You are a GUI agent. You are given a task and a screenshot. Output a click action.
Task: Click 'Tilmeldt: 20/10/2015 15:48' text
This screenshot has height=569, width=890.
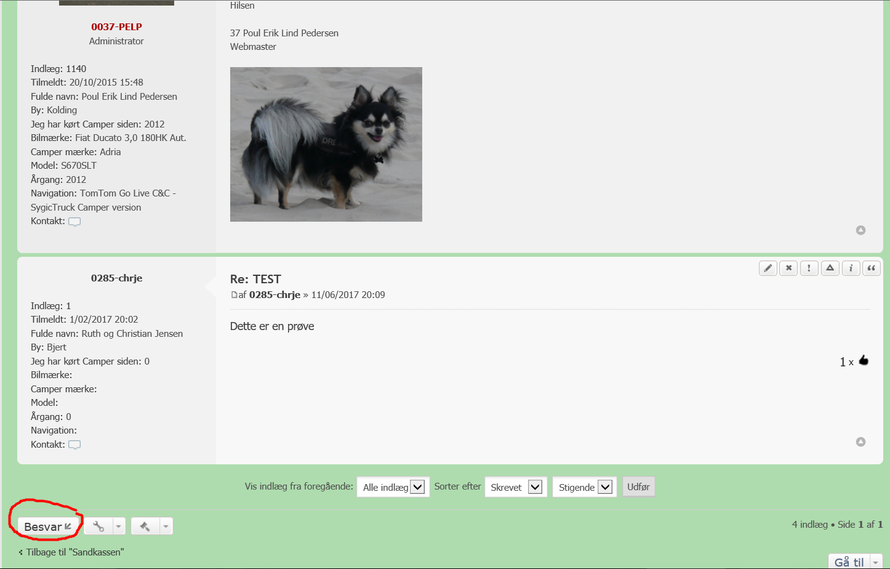tap(87, 83)
